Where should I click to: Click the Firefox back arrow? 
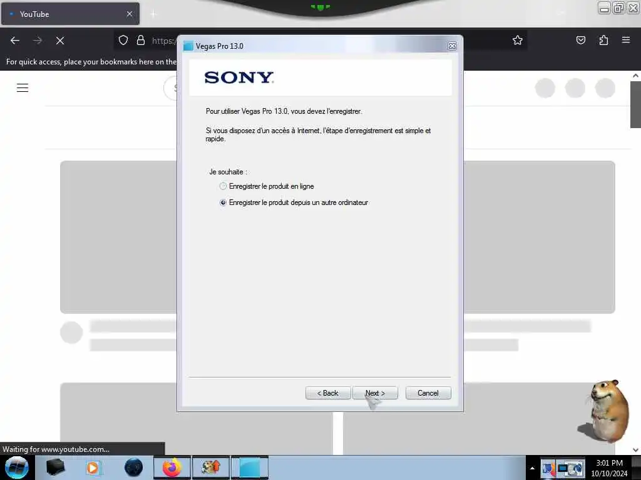pos(15,41)
